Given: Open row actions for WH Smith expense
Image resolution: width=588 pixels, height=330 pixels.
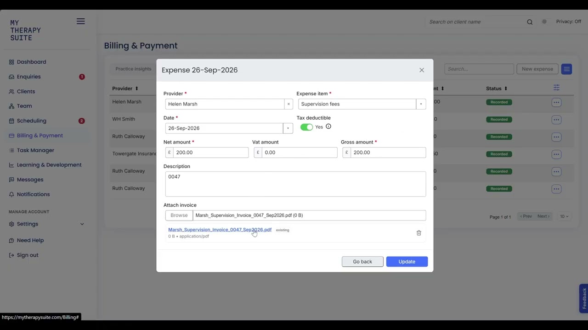Looking at the screenshot, I should coord(556,120).
